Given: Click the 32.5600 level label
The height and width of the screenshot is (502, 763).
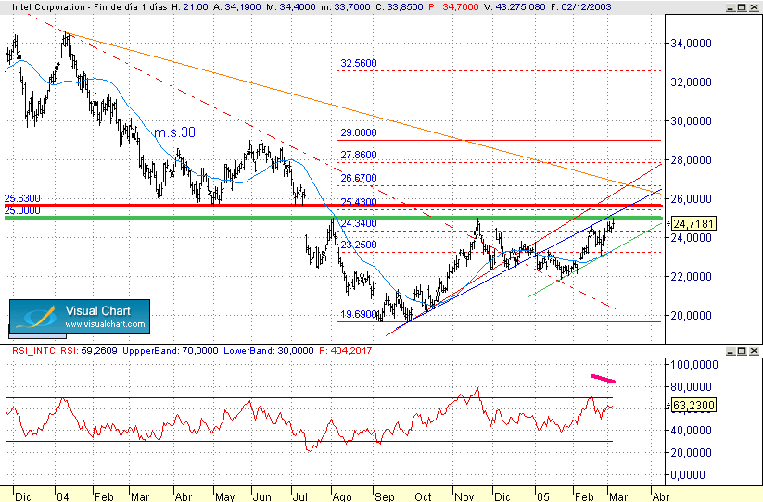Looking at the screenshot, I should click(359, 63).
